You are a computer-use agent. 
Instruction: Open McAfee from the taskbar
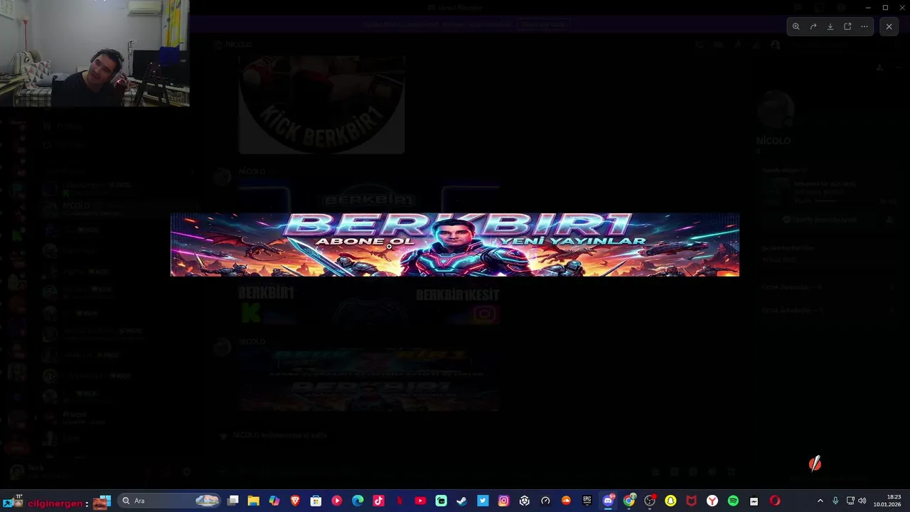691,501
